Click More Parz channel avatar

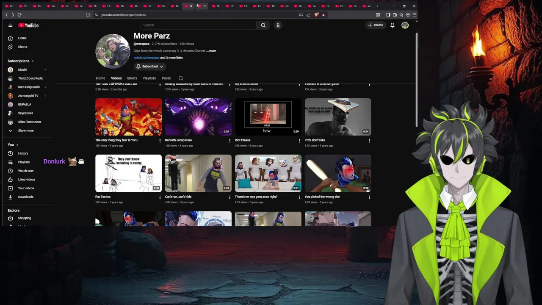click(x=113, y=51)
